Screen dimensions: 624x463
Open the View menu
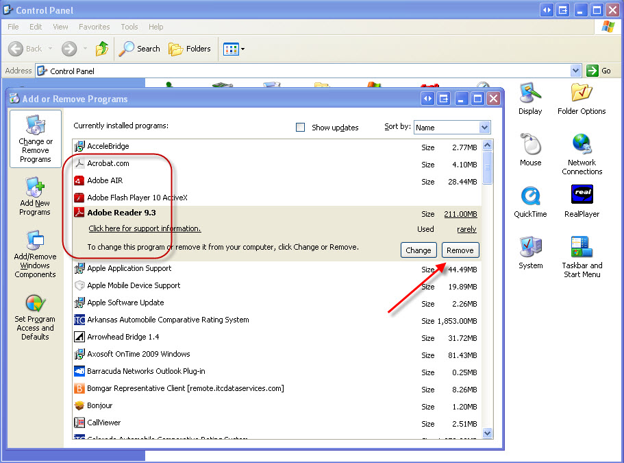(x=60, y=27)
